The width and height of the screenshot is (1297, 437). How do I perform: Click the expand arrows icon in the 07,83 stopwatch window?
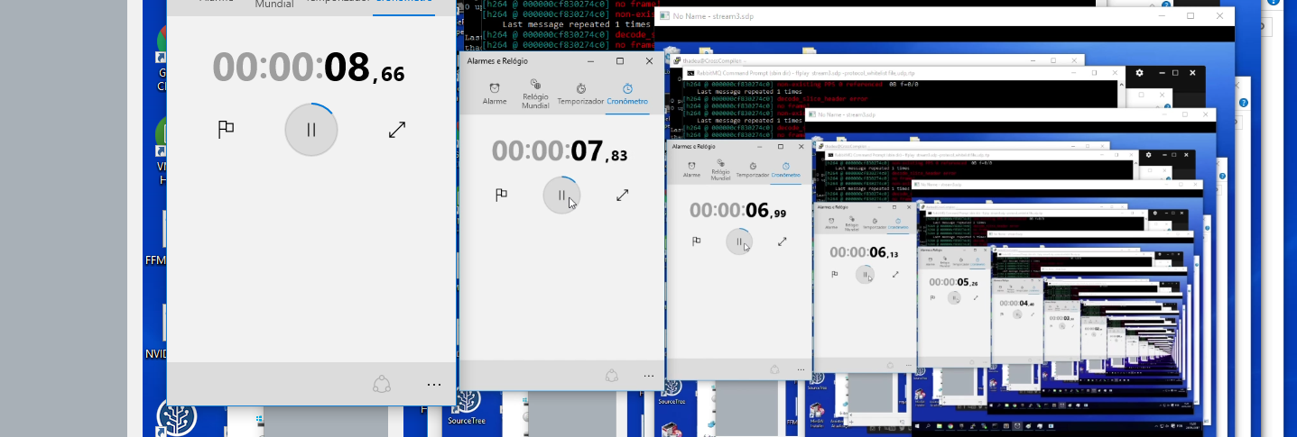pyautogui.click(x=622, y=195)
